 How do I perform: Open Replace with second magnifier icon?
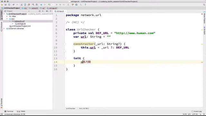(x=37, y=5)
